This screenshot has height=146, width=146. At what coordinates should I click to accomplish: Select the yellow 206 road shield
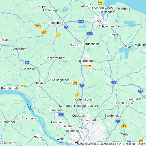point(75,82)
